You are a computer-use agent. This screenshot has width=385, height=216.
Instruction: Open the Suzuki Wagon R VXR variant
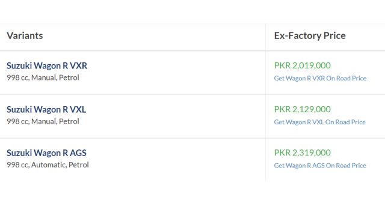tap(47, 65)
